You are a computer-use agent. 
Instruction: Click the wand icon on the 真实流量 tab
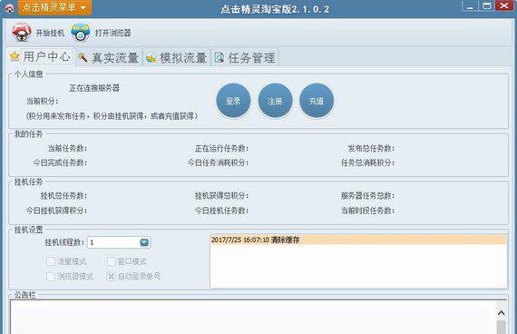point(83,58)
